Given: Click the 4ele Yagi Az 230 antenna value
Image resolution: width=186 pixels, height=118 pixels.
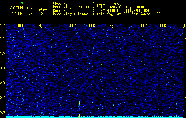Looking at the screenshot, I should (x=128, y=14).
